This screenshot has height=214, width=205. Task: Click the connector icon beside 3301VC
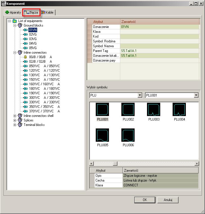pyautogui.click(x=25, y=102)
